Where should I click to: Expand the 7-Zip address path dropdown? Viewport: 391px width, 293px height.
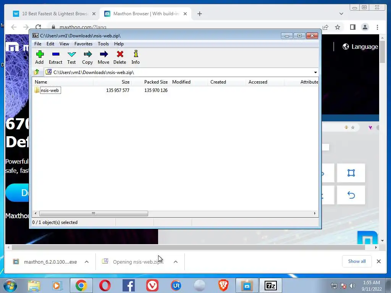tap(315, 72)
